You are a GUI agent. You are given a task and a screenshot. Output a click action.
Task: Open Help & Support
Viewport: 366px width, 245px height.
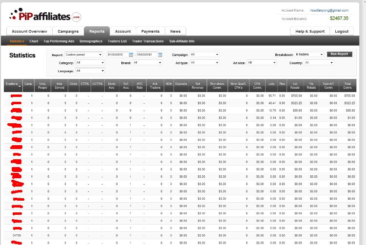point(310,31)
